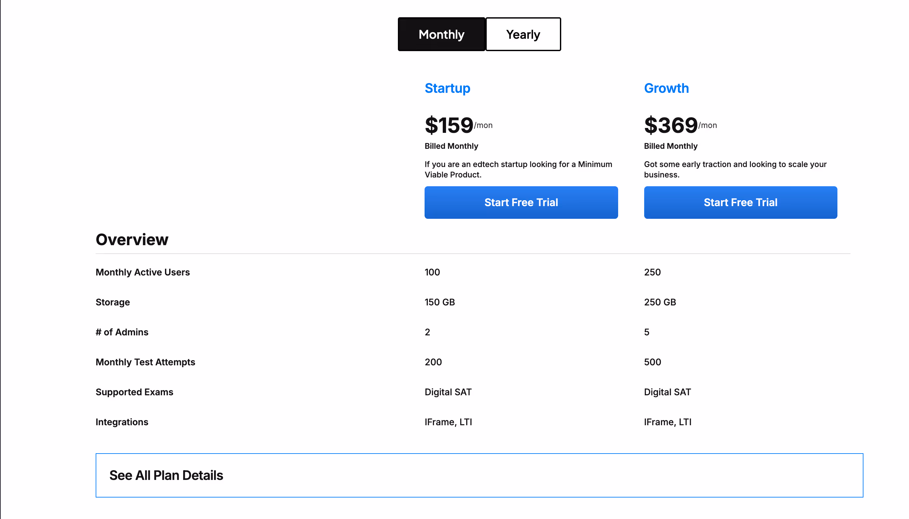Click the Storage row label

pyautogui.click(x=113, y=302)
